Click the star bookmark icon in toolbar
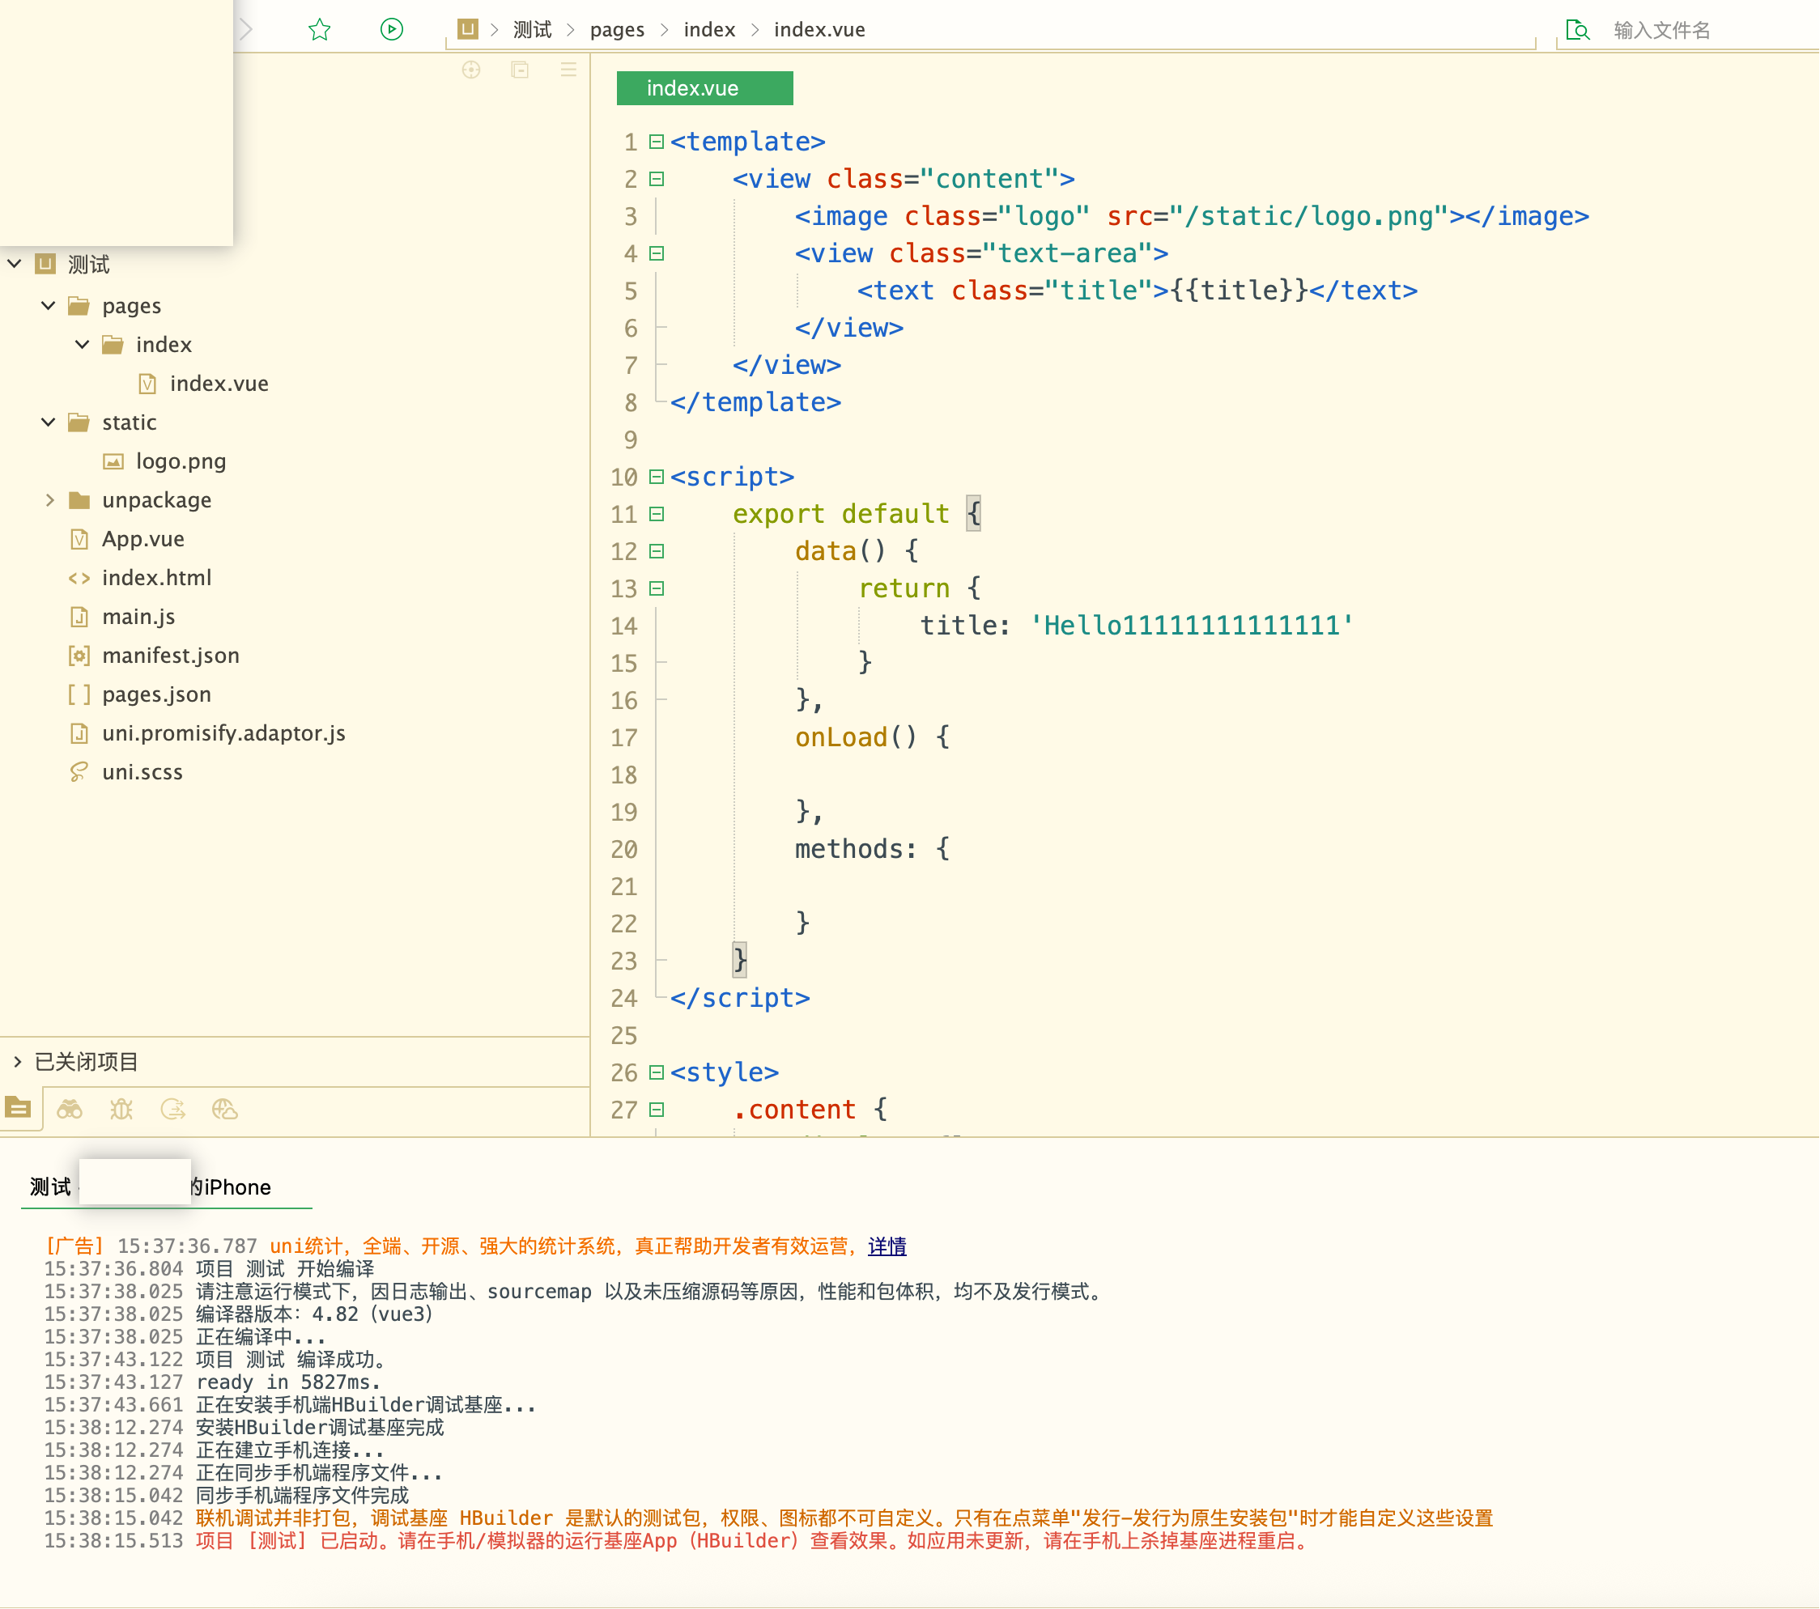 pos(320,30)
